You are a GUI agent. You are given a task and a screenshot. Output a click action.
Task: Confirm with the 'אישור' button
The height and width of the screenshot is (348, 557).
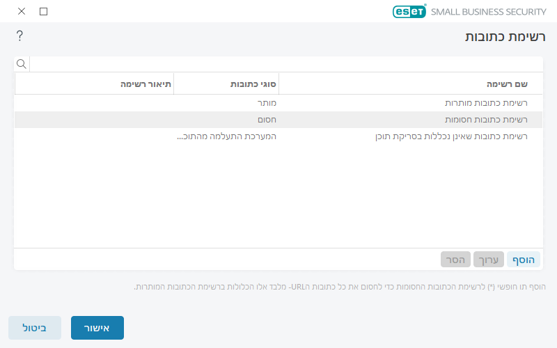[97, 328]
